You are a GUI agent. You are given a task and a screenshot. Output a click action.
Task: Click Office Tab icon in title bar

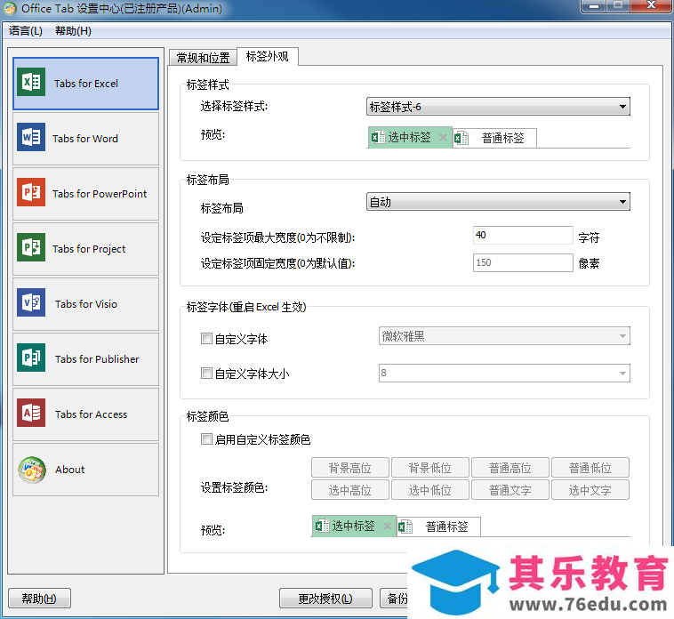click(10, 8)
